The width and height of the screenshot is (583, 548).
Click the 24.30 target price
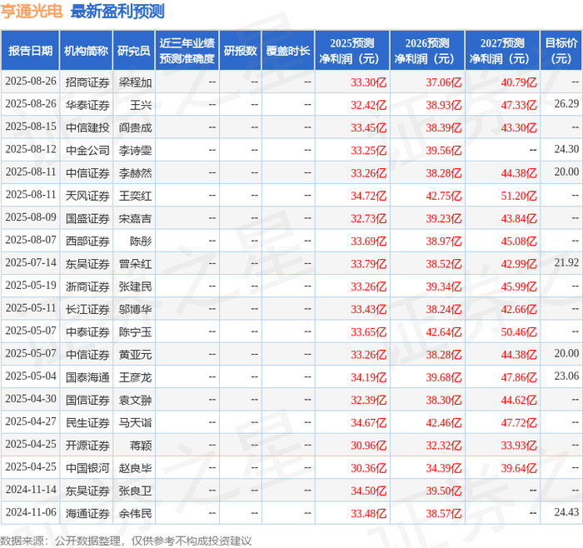point(566,149)
